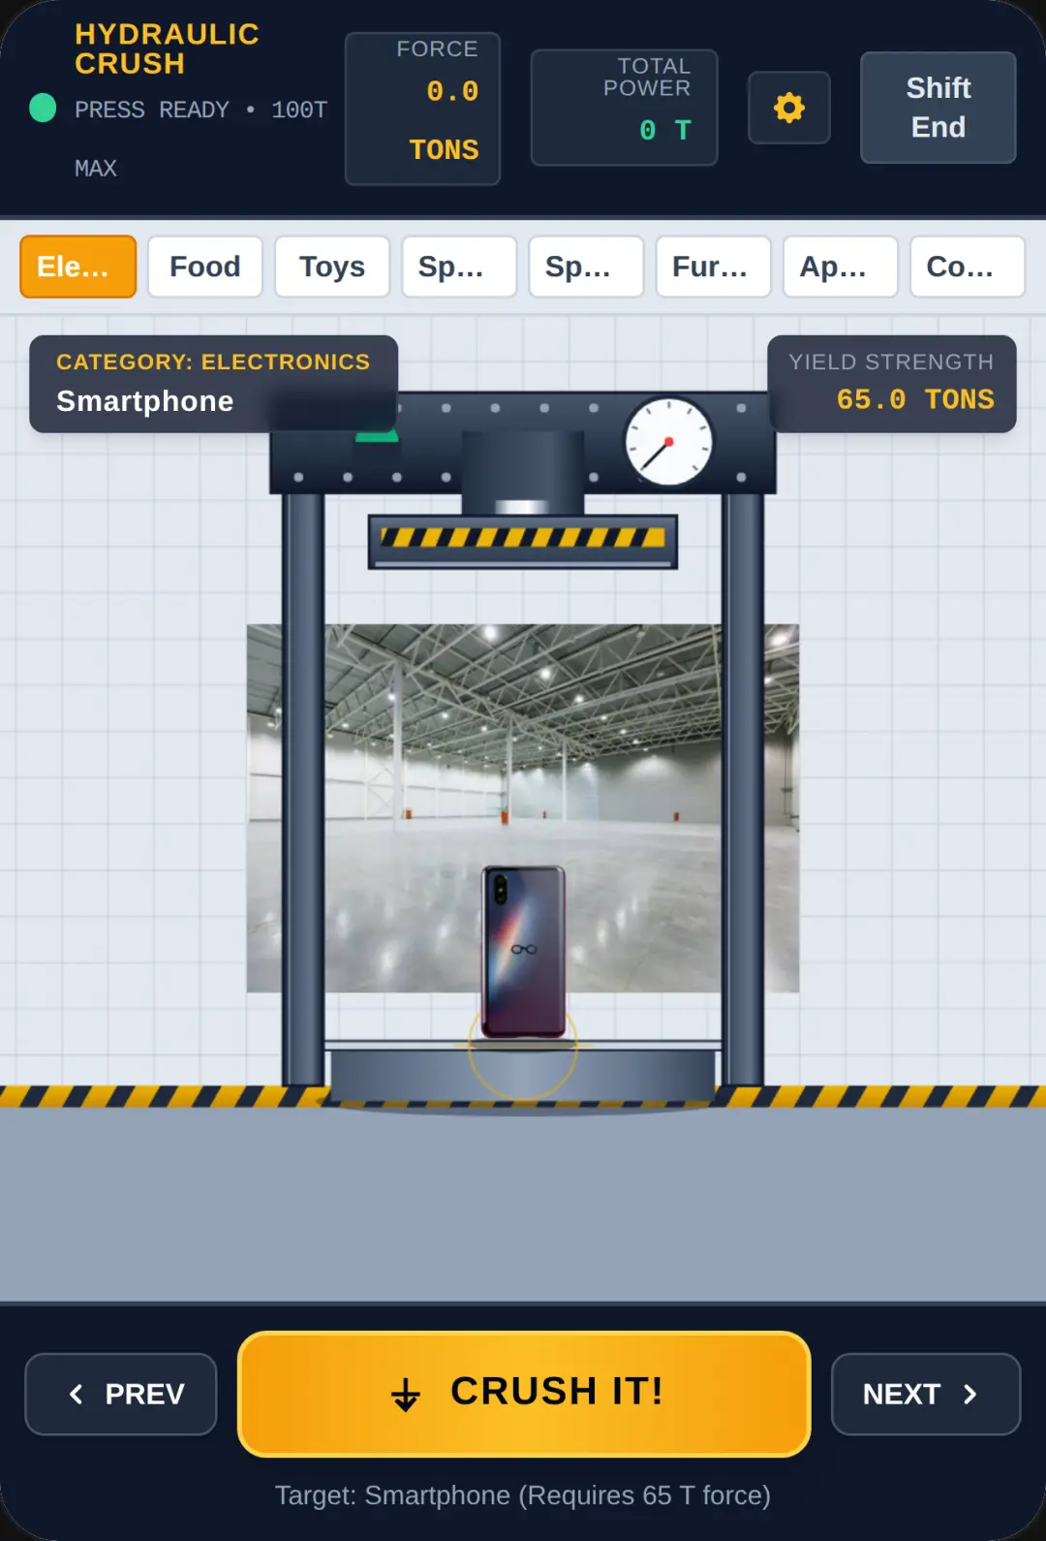
Task: Select the Electronics category tab
Action: click(77, 267)
